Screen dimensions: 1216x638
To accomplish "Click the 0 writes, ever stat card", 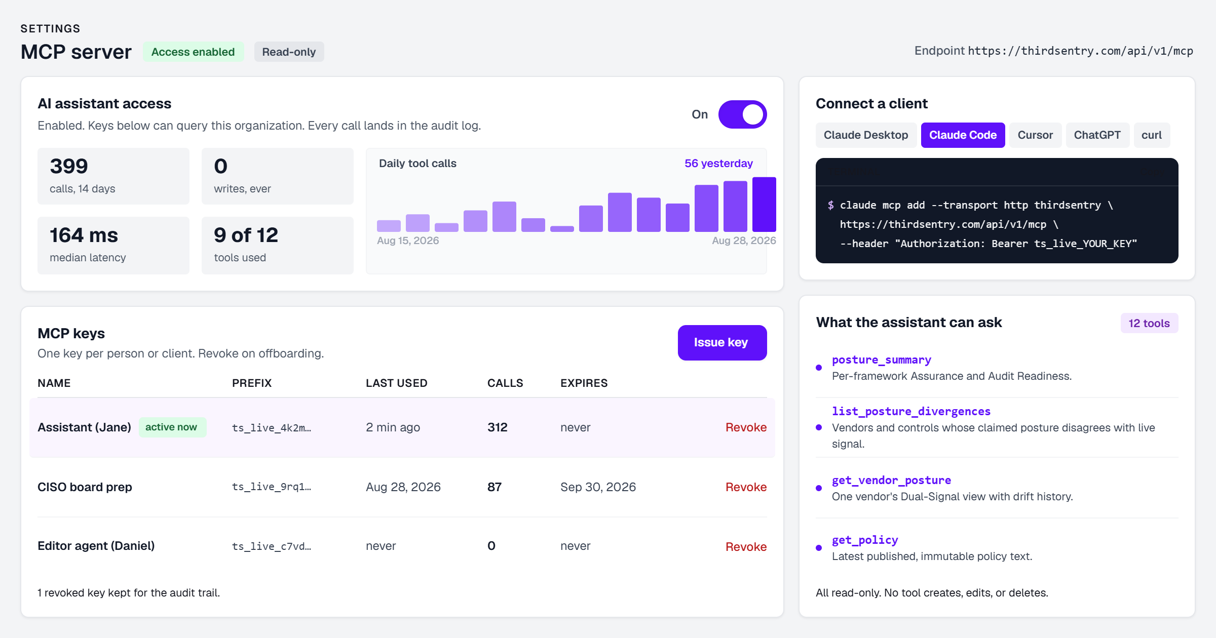I will (x=278, y=176).
